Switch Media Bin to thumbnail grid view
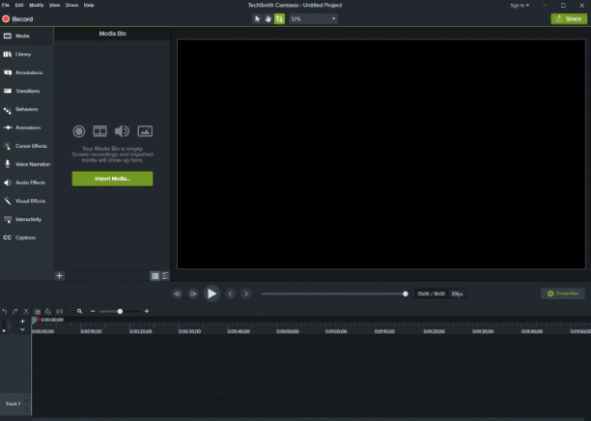The height and width of the screenshot is (421, 591). pos(155,276)
